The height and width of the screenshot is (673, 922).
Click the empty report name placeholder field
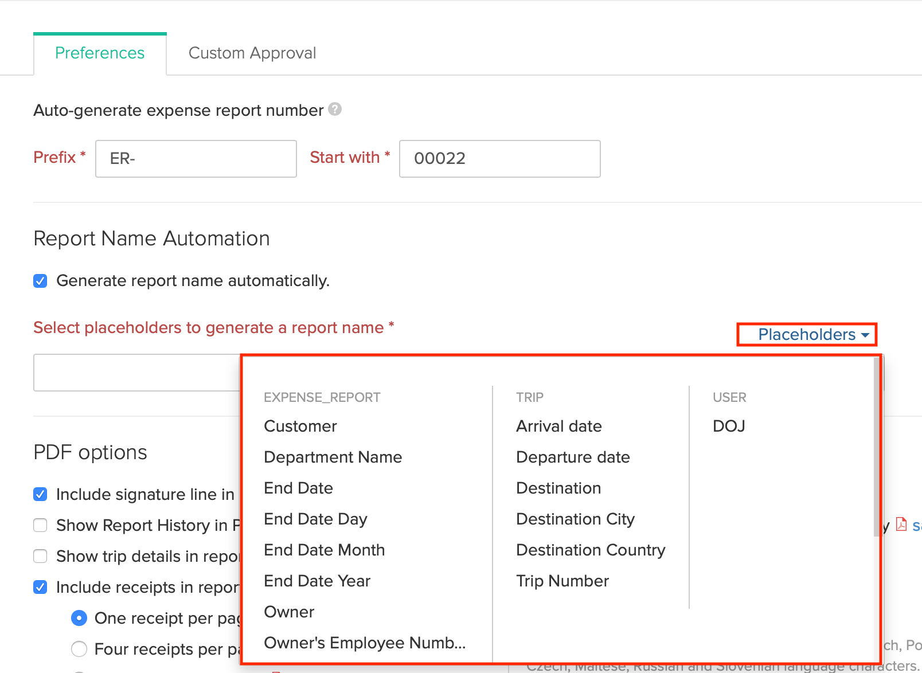132,372
